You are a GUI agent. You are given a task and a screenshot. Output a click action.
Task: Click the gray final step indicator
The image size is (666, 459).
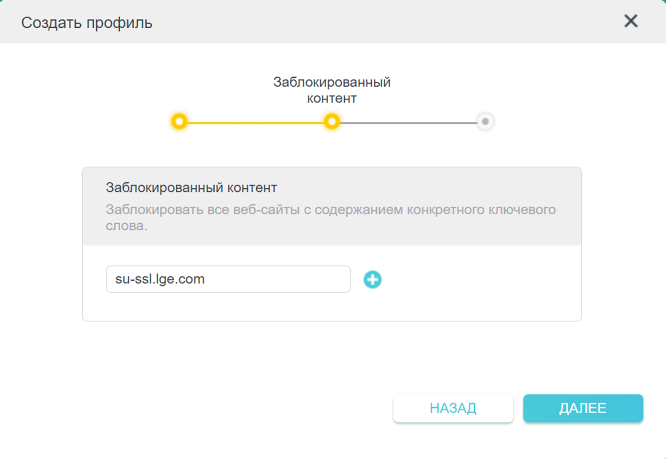coord(485,122)
